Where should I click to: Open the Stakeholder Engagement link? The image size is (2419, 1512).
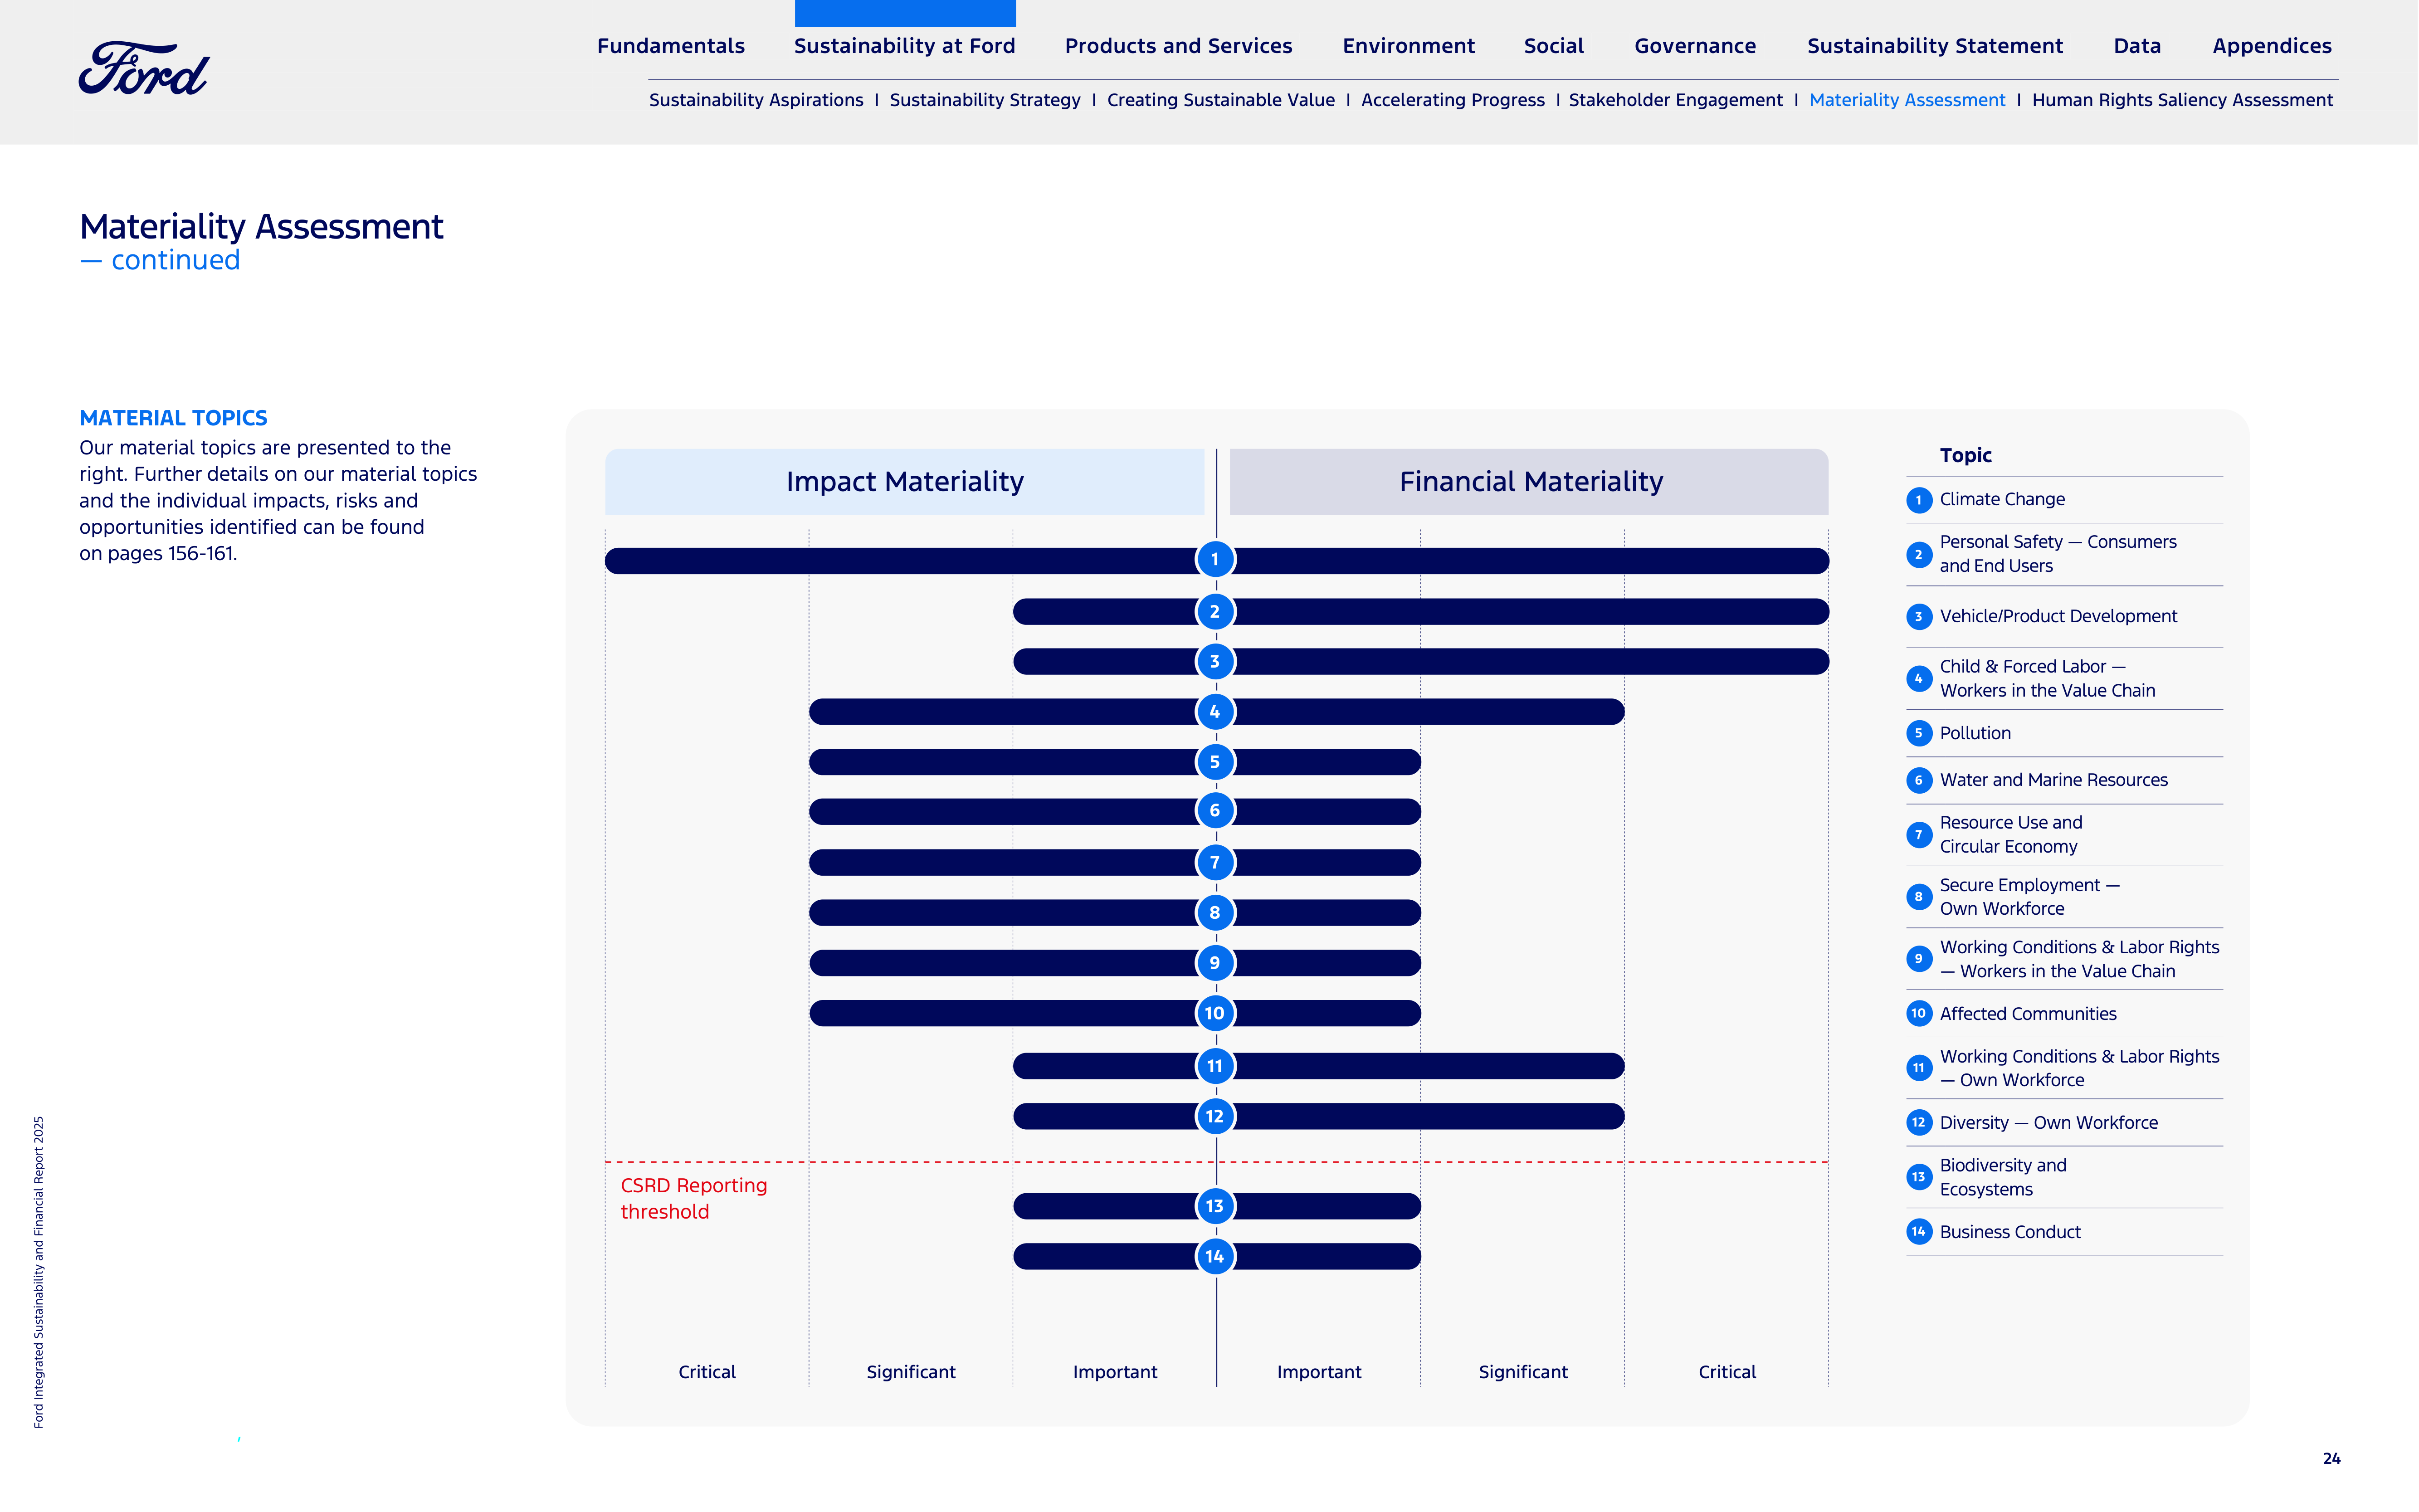coord(1676,100)
